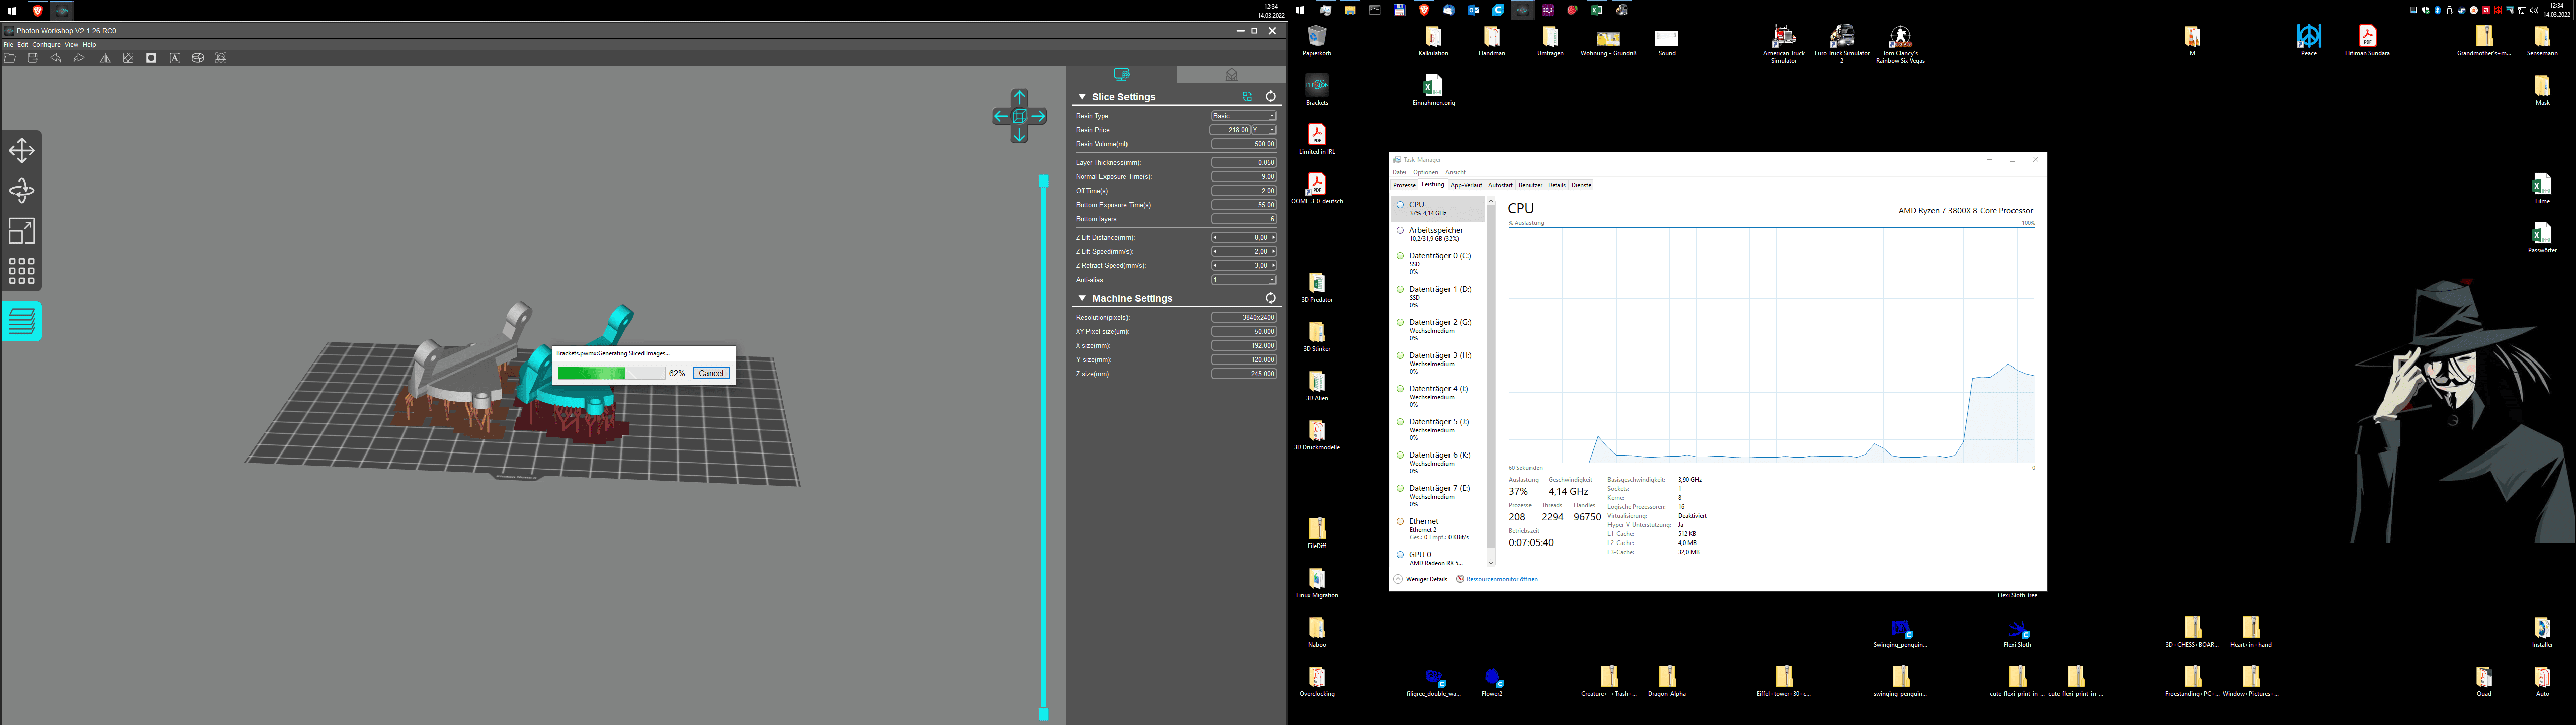Click the open file folder toolbar icon

click(10, 58)
